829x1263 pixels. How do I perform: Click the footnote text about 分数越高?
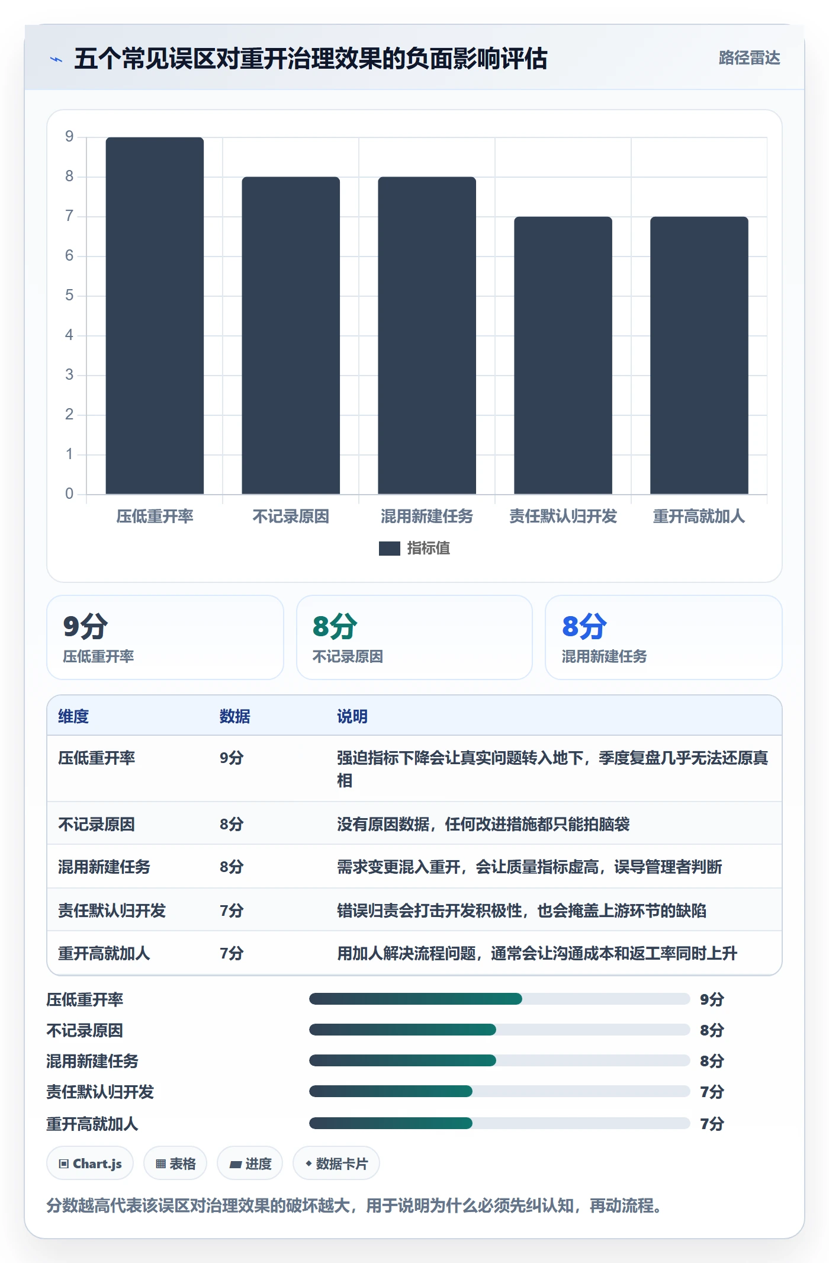(x=355, y=1206)
